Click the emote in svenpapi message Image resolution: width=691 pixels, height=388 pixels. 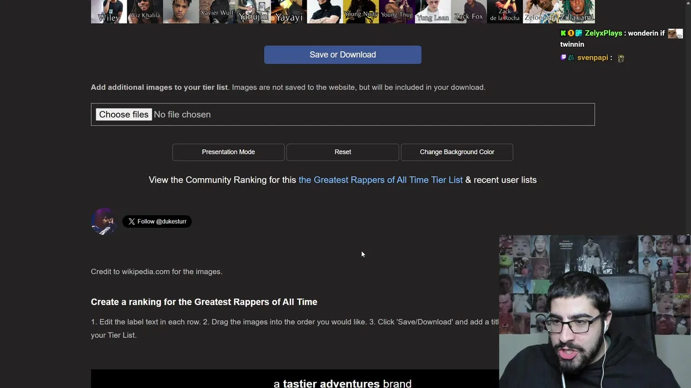[x=621, y=58]
